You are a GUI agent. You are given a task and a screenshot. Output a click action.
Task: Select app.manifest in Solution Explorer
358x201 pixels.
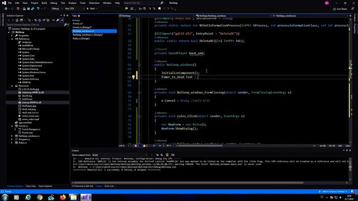(x=25, y=123)
